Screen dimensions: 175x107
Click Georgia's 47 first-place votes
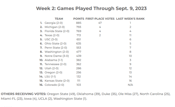tap(100, 23)
